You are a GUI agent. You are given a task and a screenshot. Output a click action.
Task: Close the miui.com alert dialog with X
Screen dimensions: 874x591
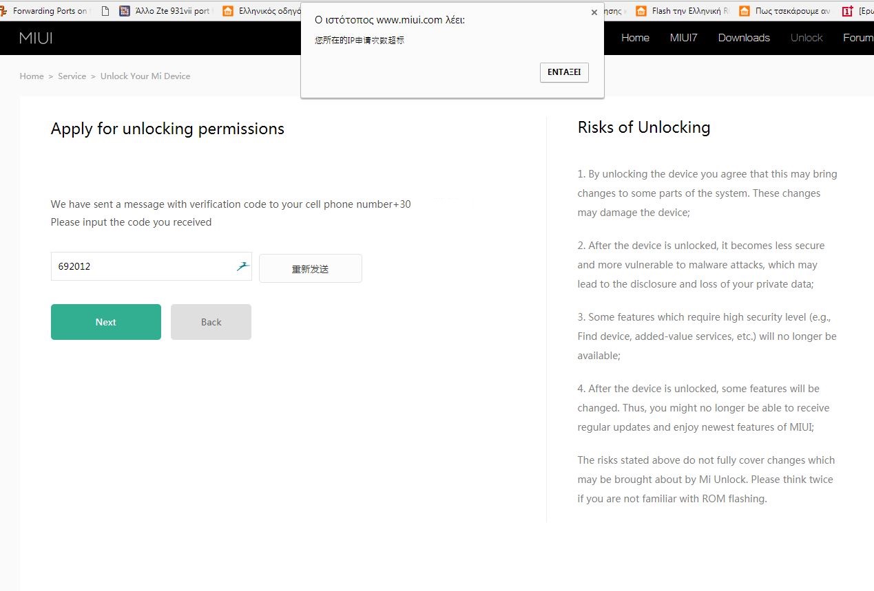point(594,12)
